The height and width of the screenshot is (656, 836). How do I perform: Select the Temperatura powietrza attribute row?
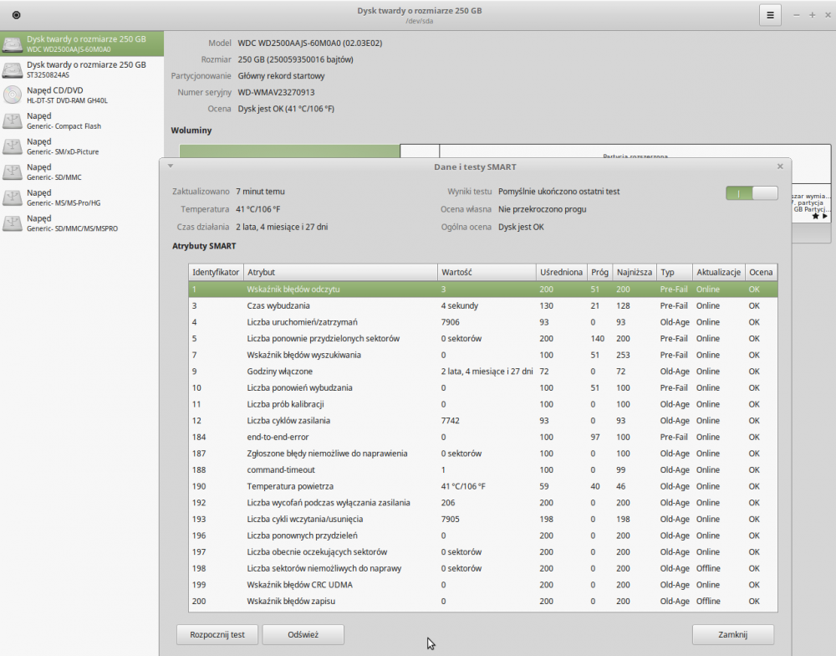point(482,486)
